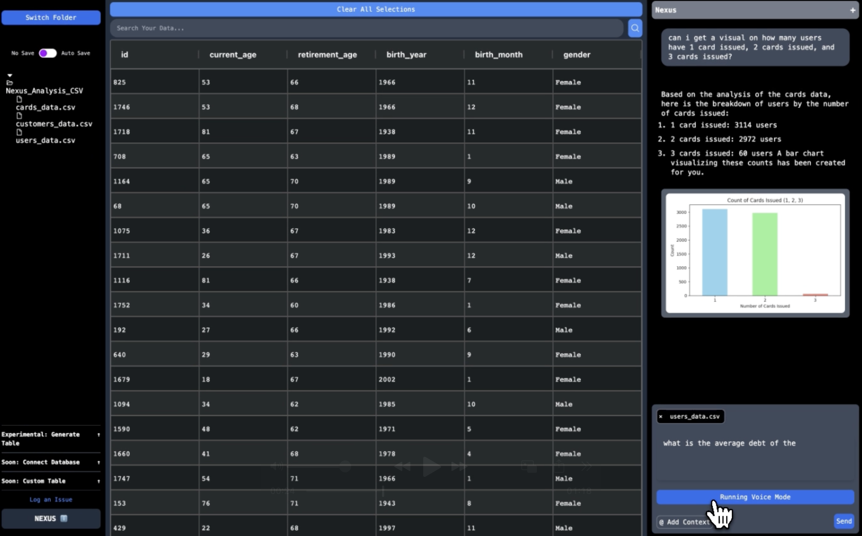Image resolution: width=862 pixels, height=536 pixels.
Task: Expand Experimental: Generate Table section
Action: pos(98,435)
